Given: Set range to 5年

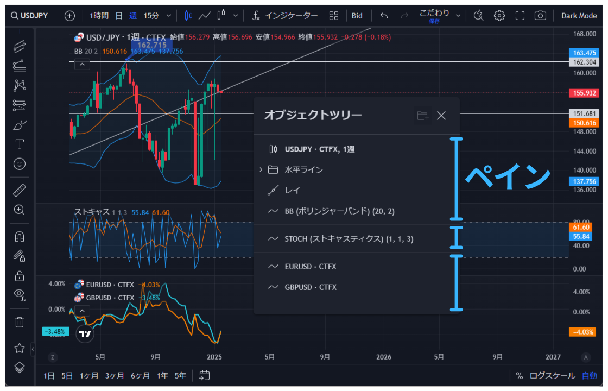Looking at the screenshot, I should (x=180, y=375).
